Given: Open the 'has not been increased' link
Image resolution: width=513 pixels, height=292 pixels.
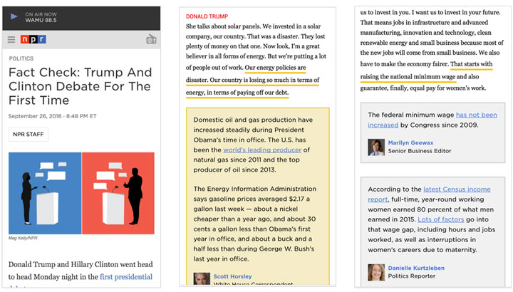Looking at the screenshot, I should tap(432, 120).
